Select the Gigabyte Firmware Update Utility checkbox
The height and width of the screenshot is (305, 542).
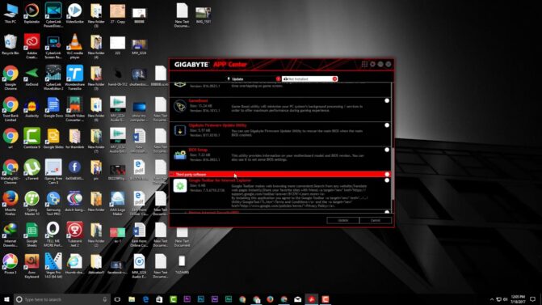(x=387, y=125)
